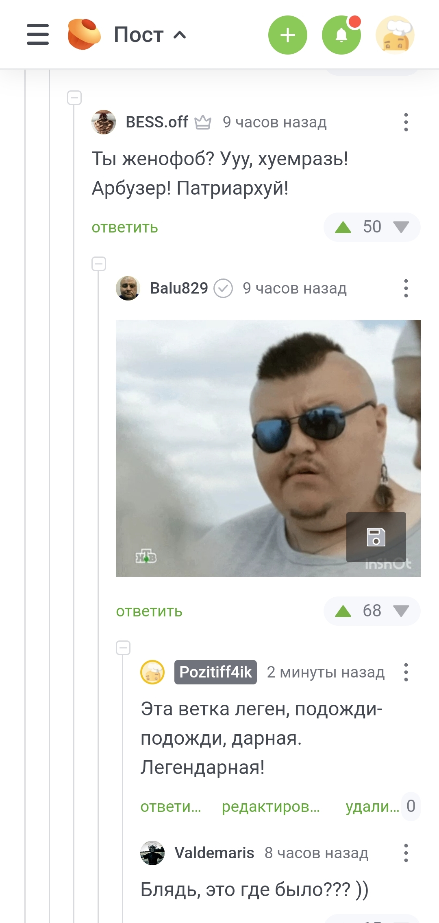Collapse Balu829 reply branch
Image resolution: width=439 pixels, height=923 pixels.
point(99,264)
